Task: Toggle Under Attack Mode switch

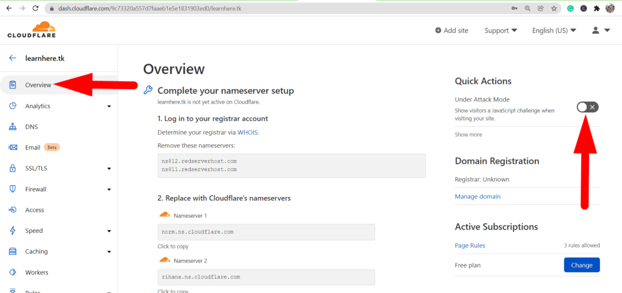Action: tap(587, 107)
